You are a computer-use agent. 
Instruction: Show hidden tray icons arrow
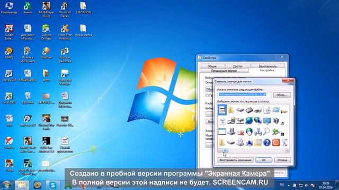(289, 185)
